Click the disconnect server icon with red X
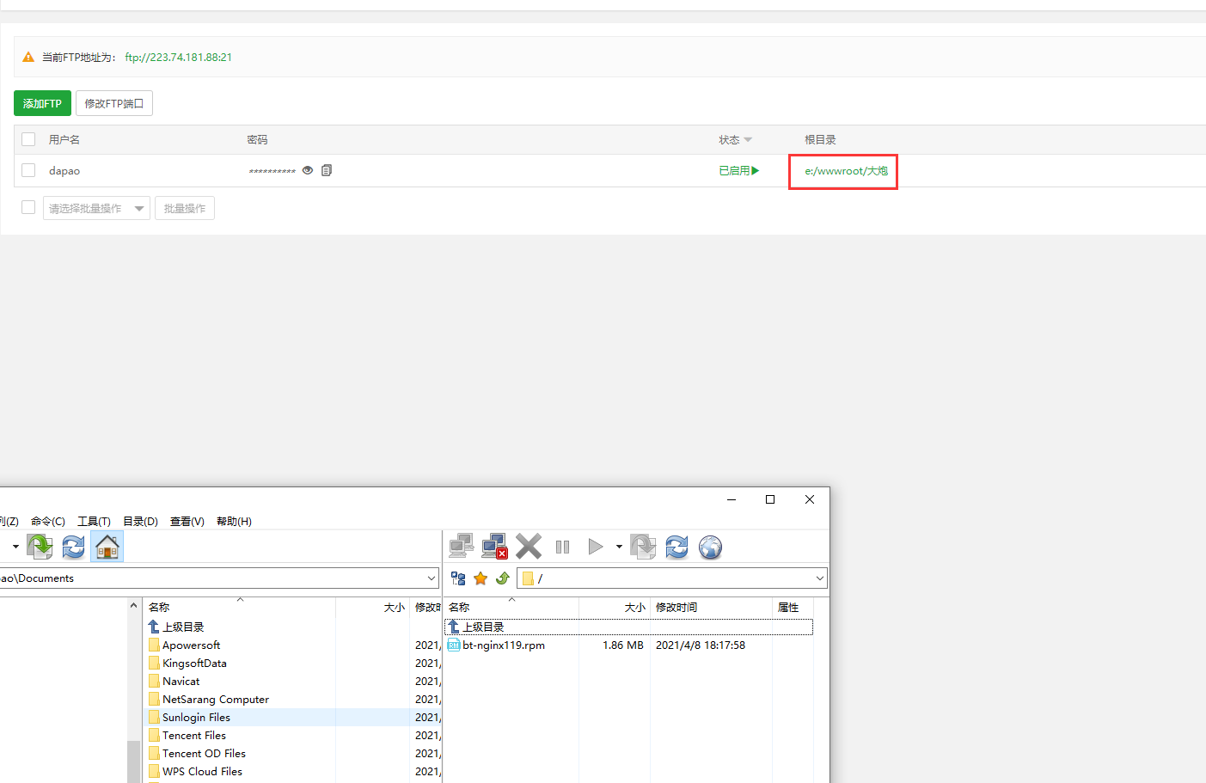Viewport: 1206px width, 783px height. (494, 547)
